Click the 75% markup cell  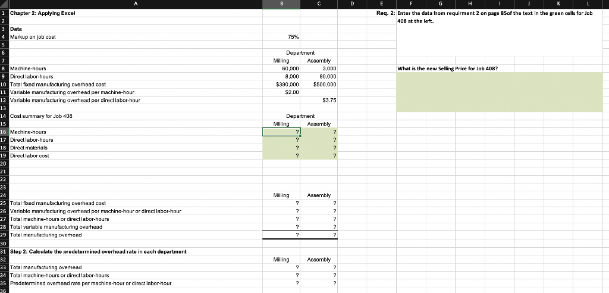pos(281,37)
